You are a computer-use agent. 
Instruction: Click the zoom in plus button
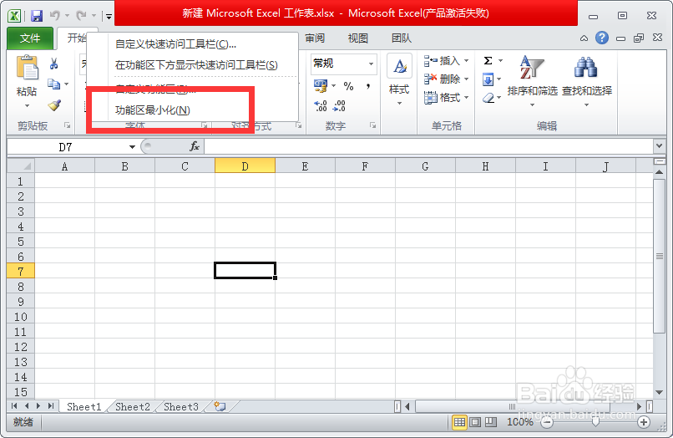(x=643, y=422)
